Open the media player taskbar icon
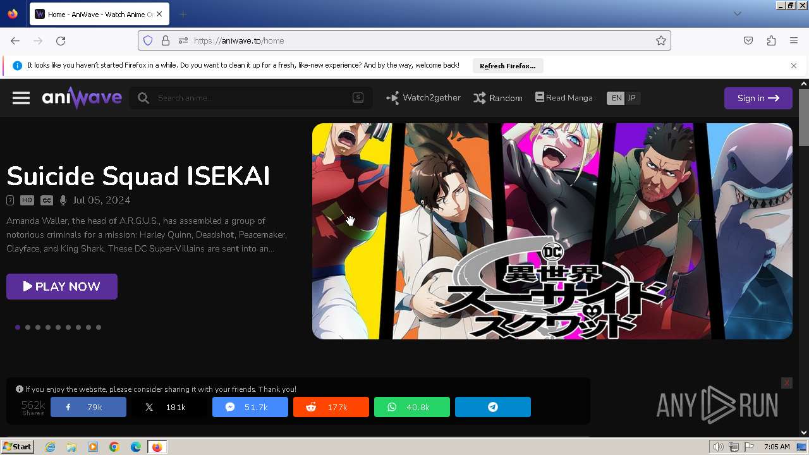The width and height of the screenshot is (809, 455). tap(93, 447)
